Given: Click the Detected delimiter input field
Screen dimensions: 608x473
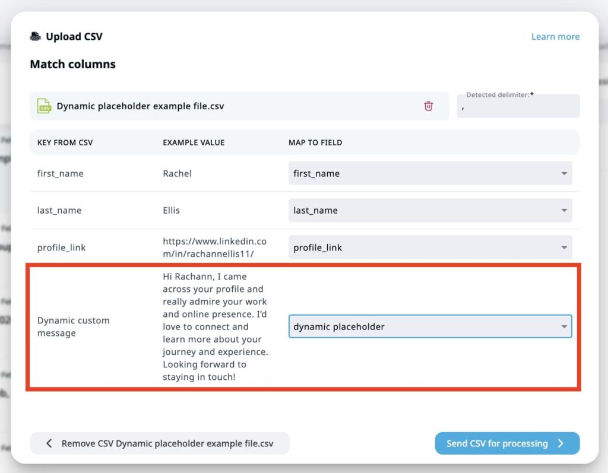Looking at the screenshot, I should coord(518,108).
